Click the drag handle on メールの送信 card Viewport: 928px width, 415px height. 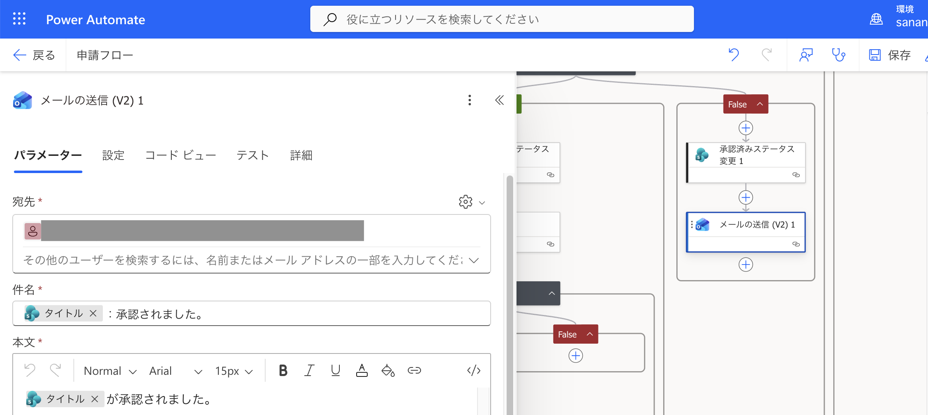pyautogui.click(x=691, y=225)
